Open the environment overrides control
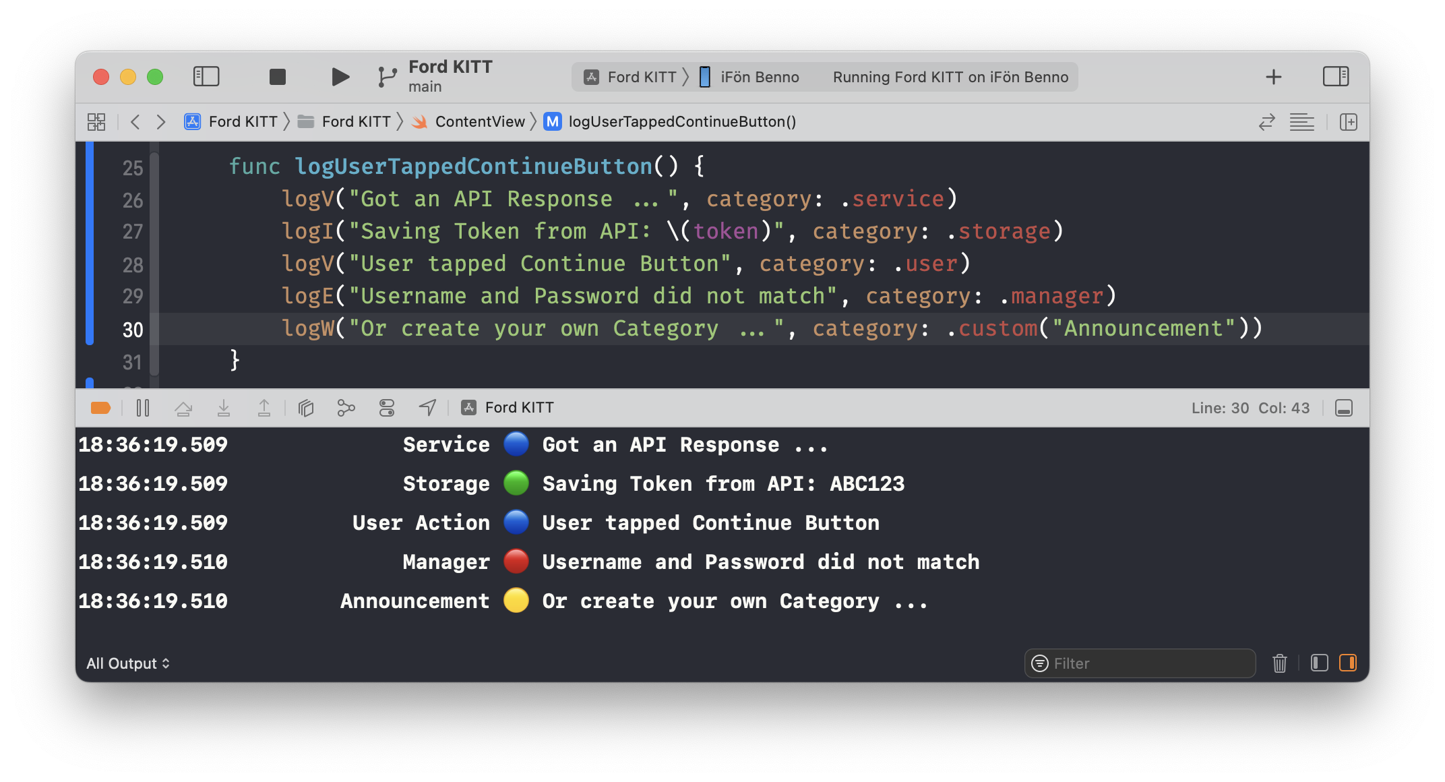 tap(387, 408)
